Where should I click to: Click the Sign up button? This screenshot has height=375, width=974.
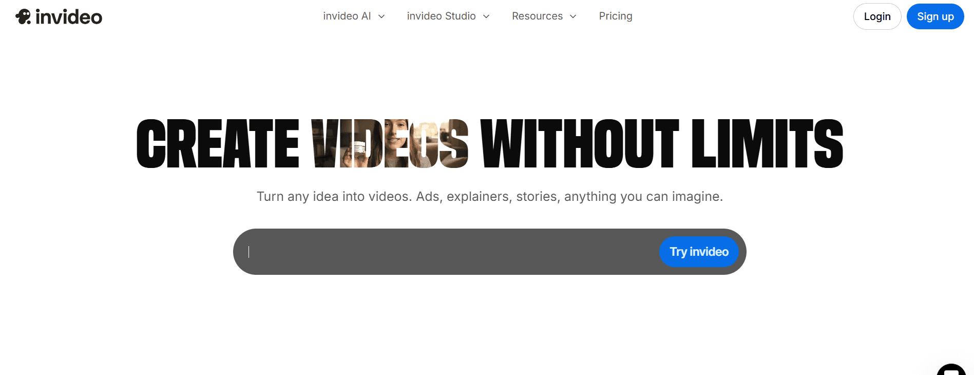click(935, 16)
